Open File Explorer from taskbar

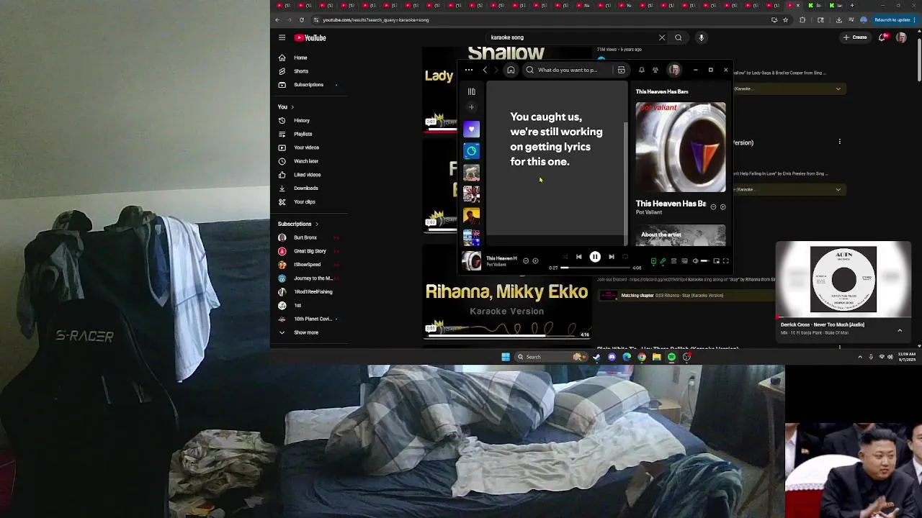657,357
